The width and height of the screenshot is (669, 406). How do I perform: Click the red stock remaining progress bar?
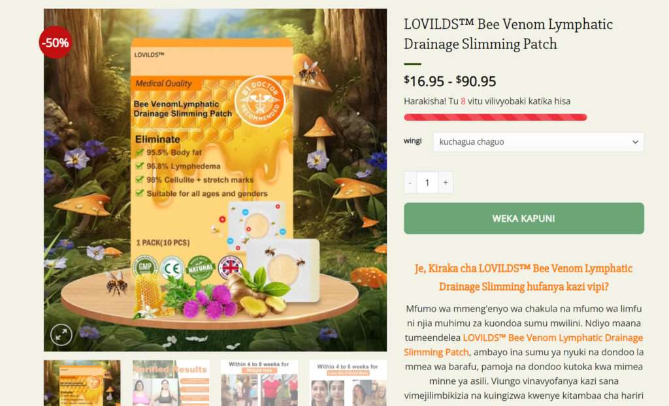495,117
